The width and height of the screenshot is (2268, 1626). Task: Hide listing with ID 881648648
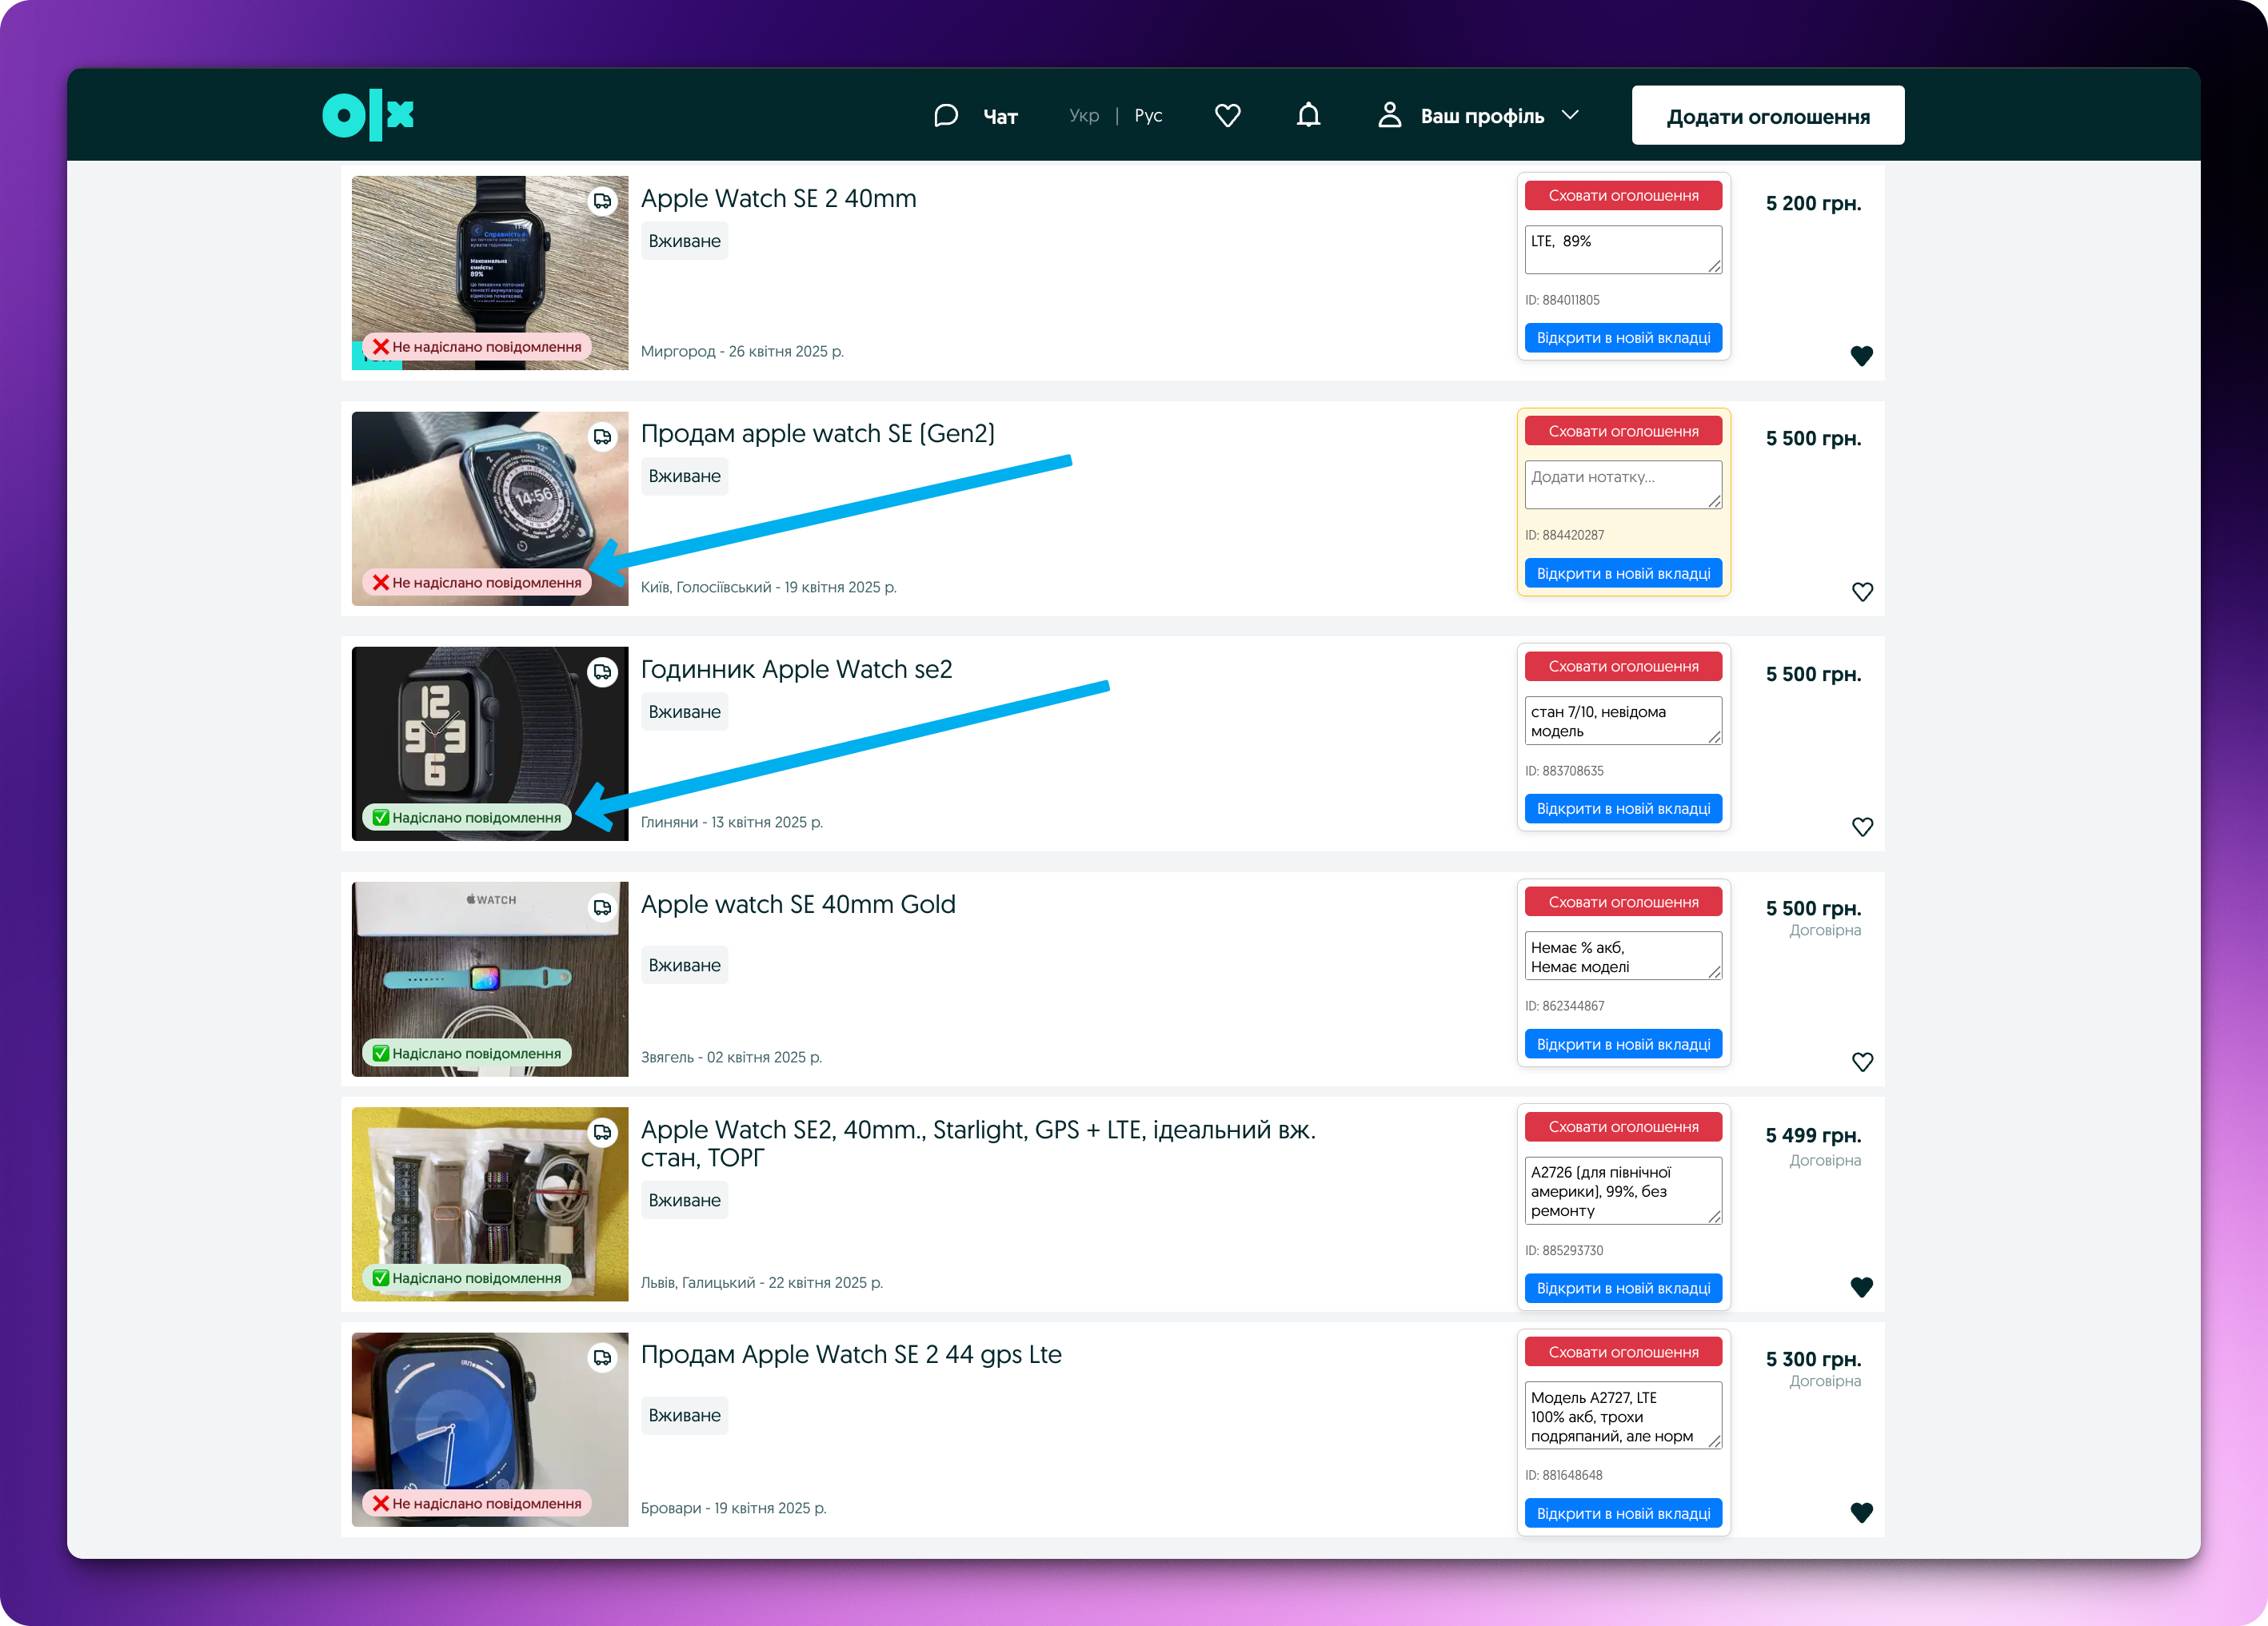click(1623, 1351)
